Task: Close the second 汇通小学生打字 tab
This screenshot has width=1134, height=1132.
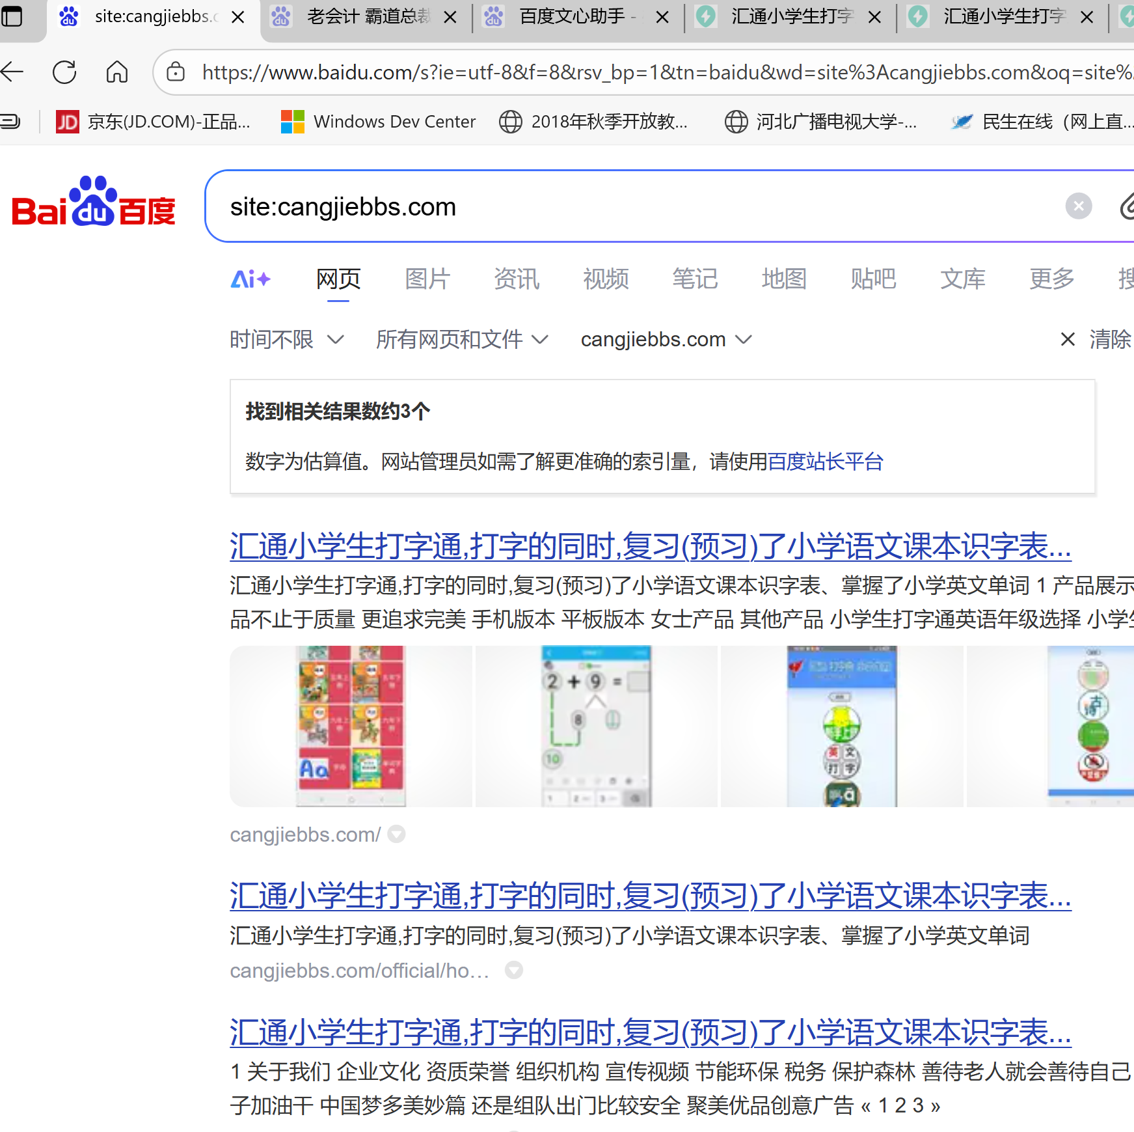Action: click(x=1087, y=17)
